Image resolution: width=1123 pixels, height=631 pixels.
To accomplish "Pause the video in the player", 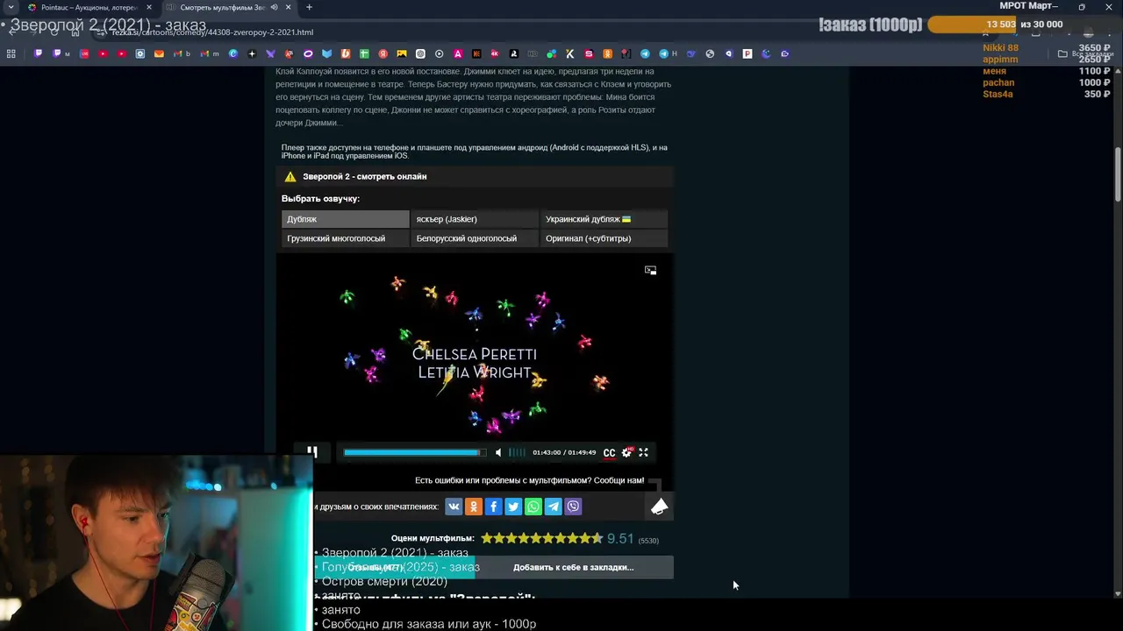I will click(311, 452).
